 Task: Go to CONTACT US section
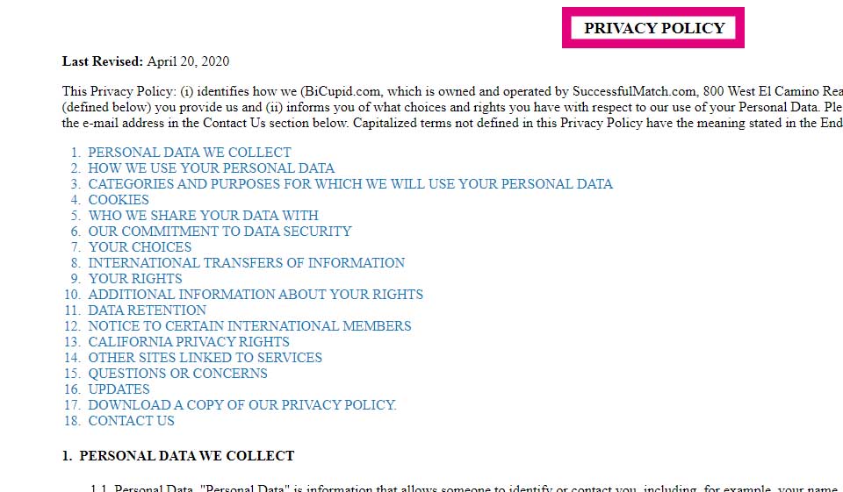tap(131, 421)
